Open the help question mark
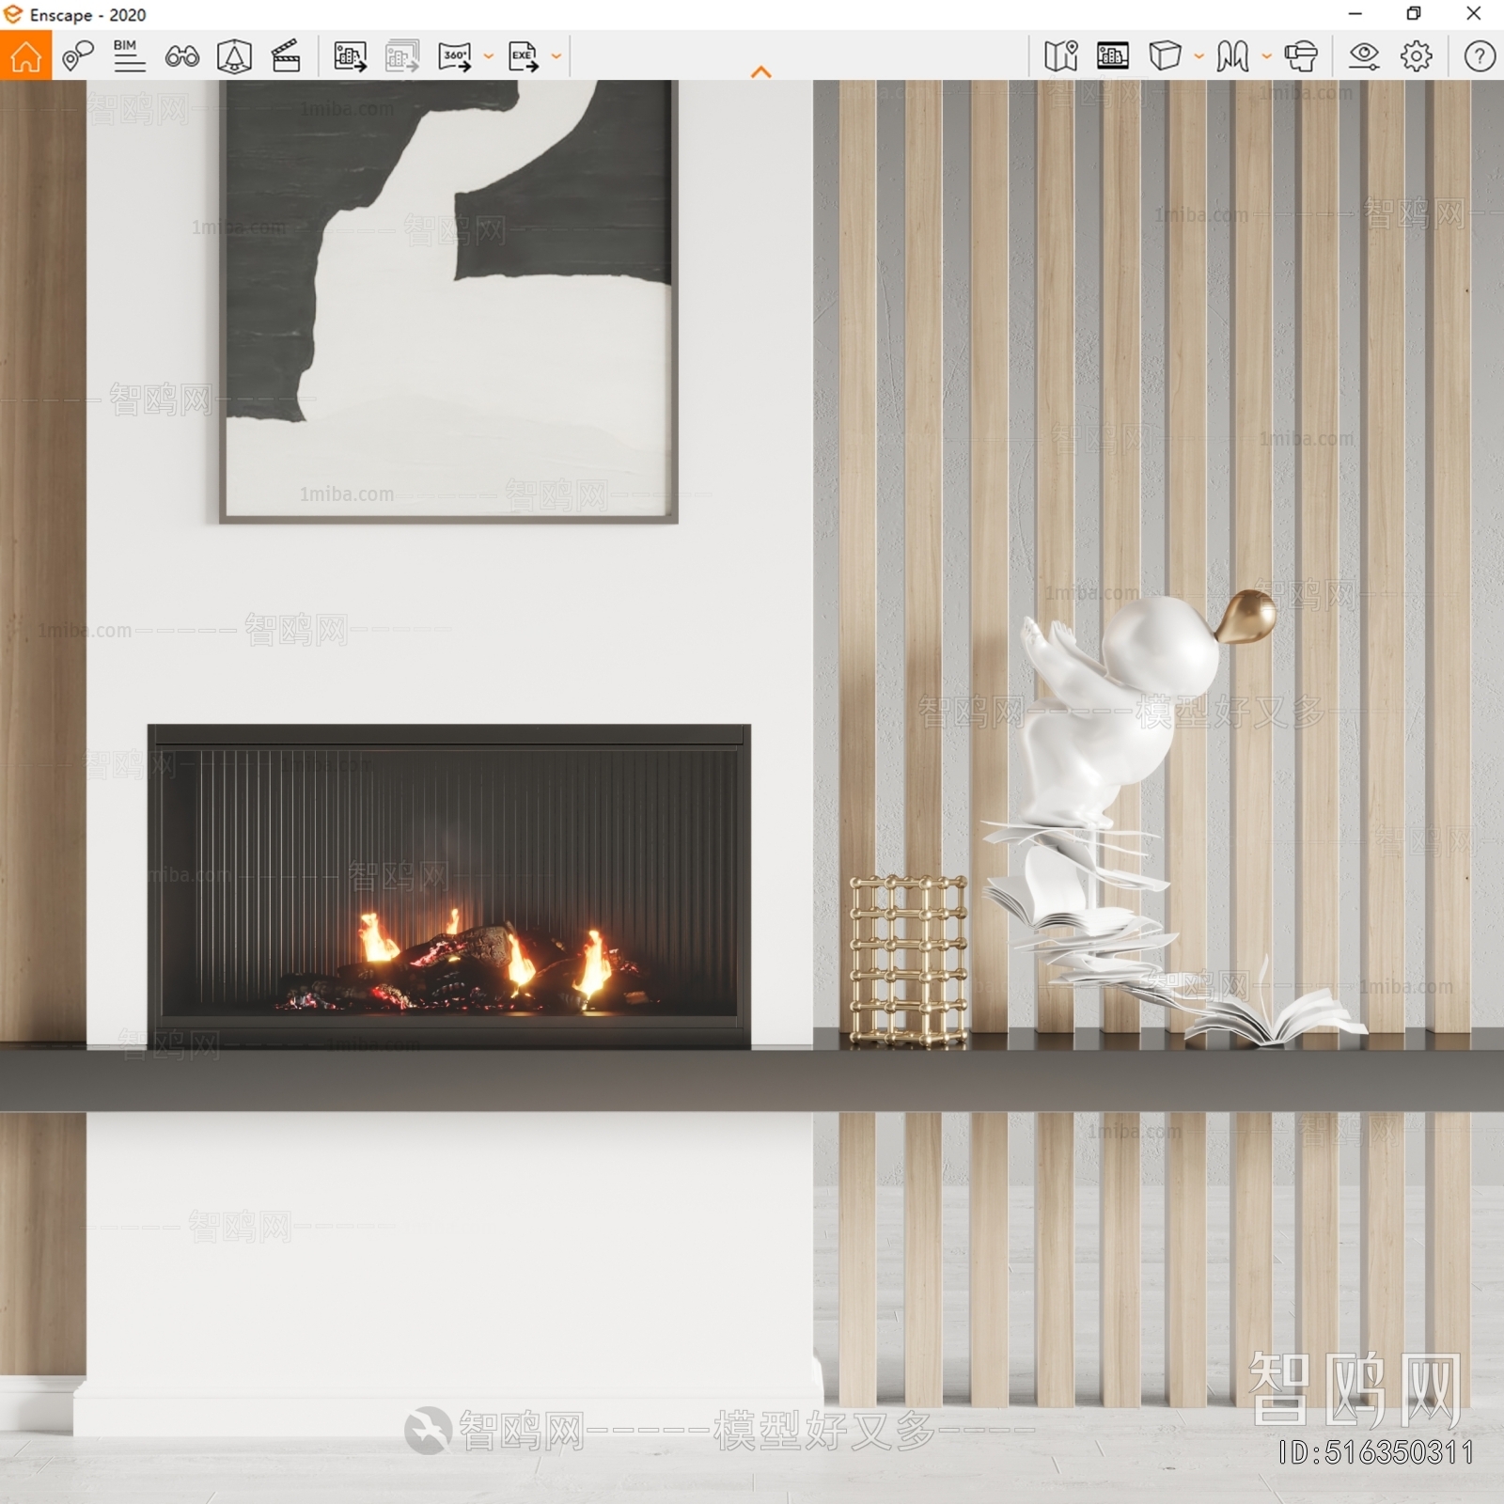 [1480, 56]
